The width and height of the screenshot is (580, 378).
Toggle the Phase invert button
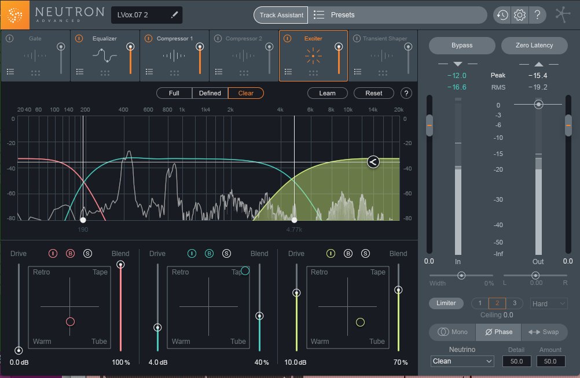(498, 332)
